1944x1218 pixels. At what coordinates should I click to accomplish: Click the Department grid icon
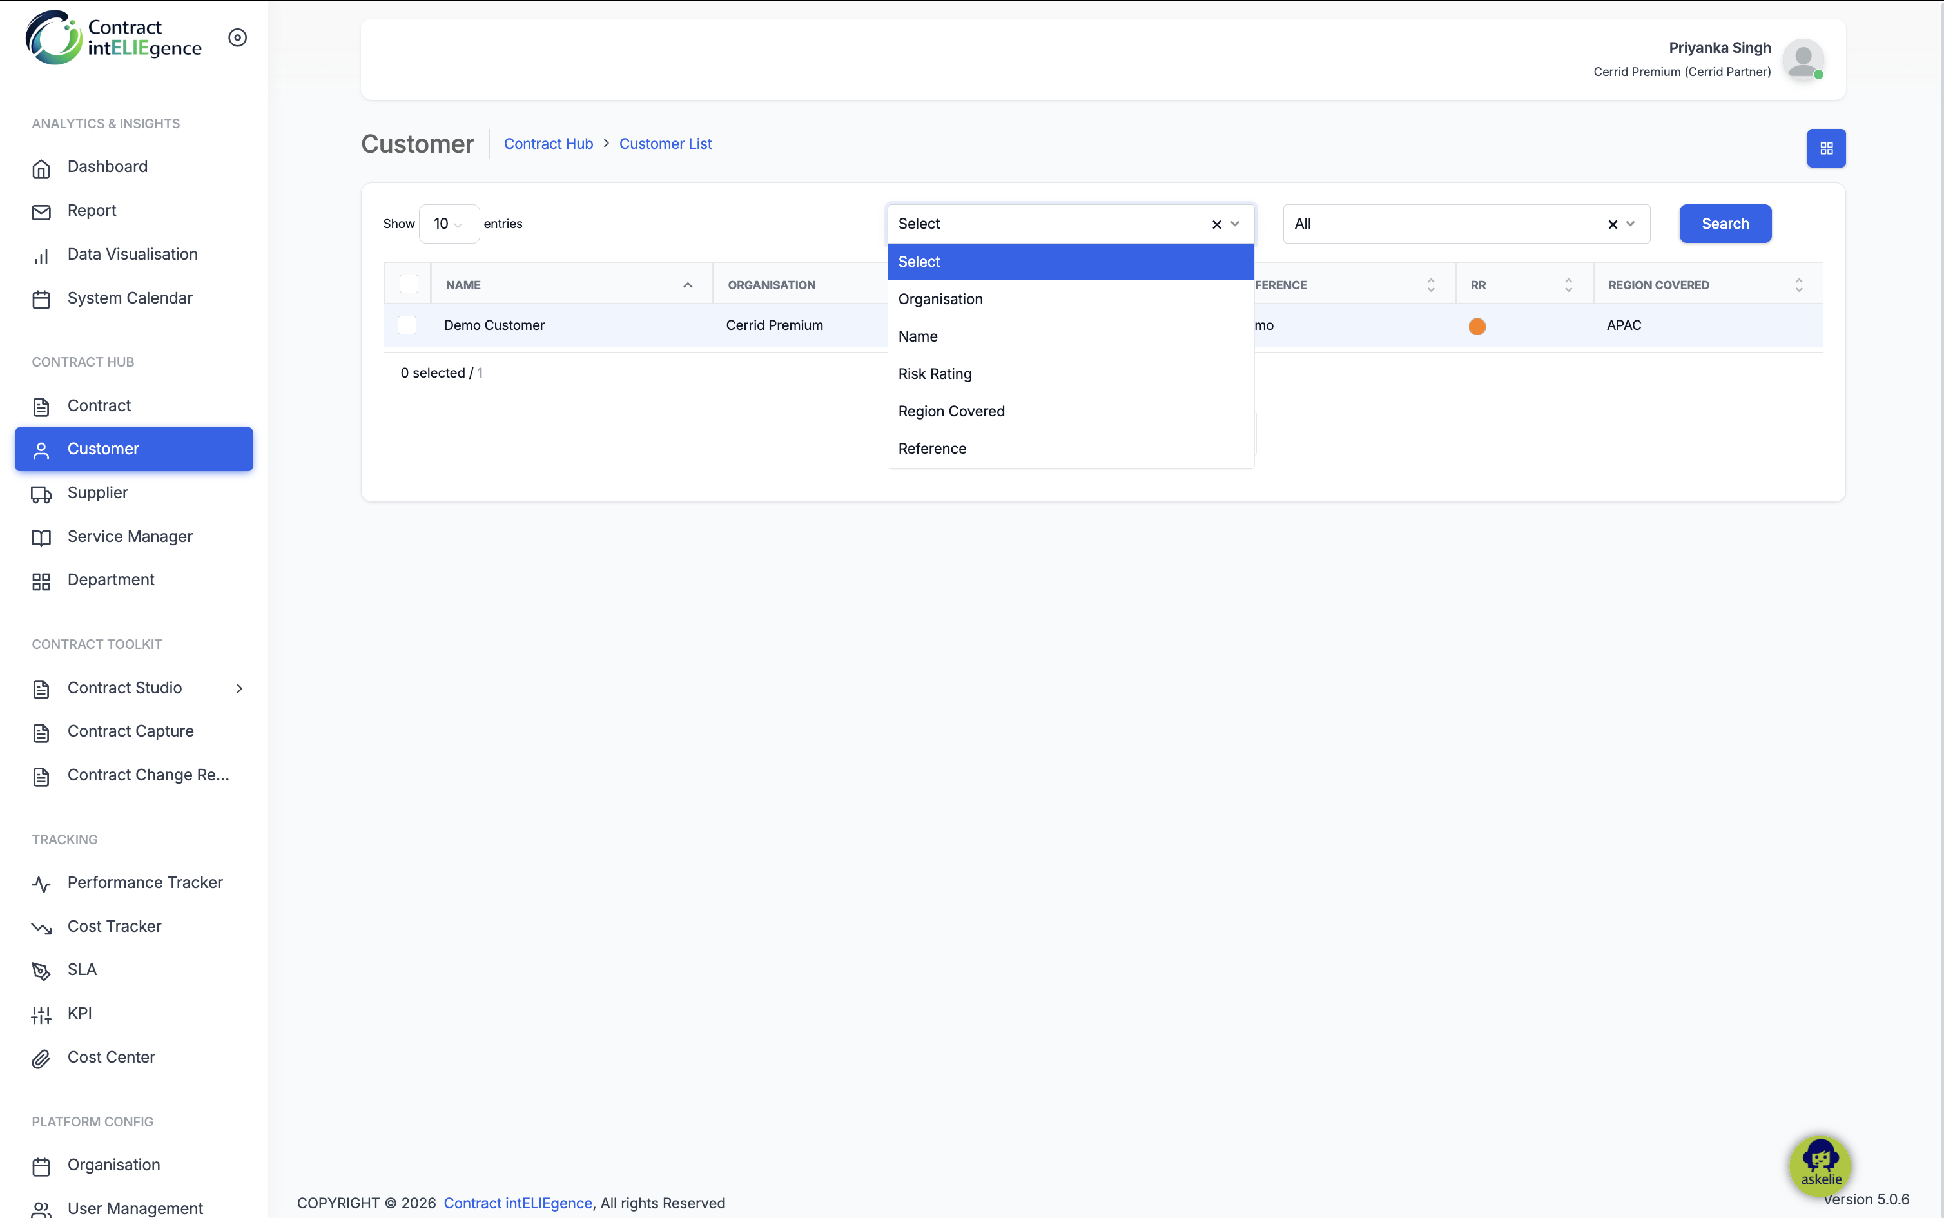(41, 581)
